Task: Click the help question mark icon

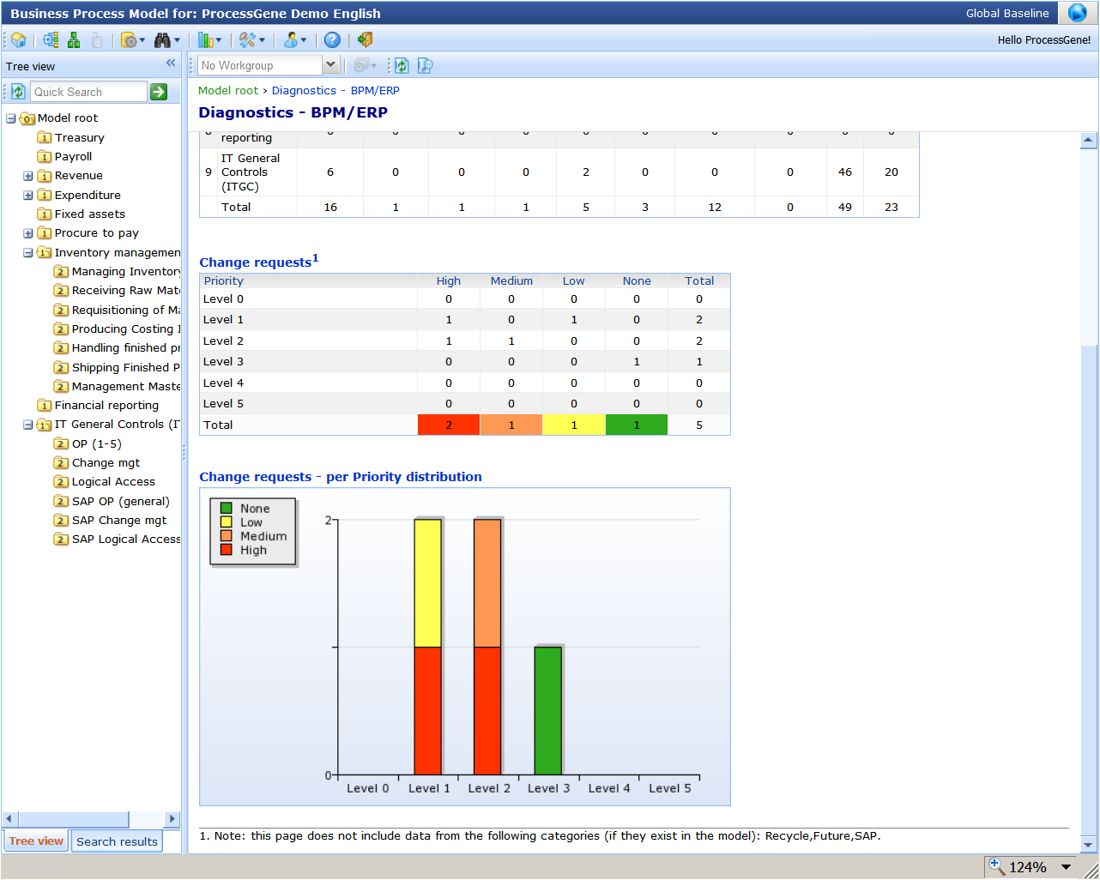Action: click(332, 40)
